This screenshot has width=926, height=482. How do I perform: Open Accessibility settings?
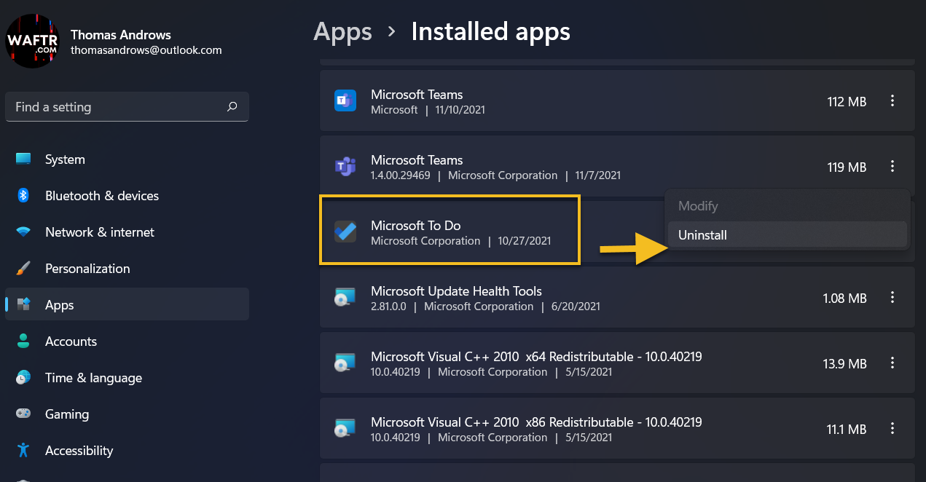tap(127, 451)
